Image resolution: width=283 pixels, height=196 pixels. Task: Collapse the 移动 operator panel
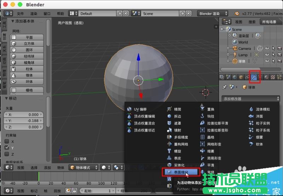point(6,99)
